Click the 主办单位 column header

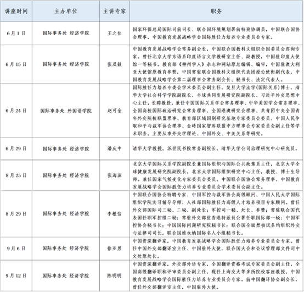click(66, 11)
